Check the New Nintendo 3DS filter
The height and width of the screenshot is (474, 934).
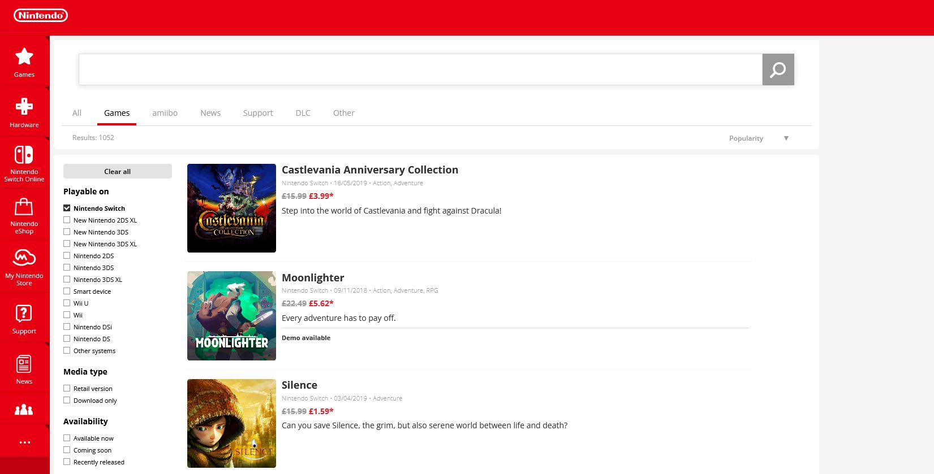click(x=67, y=232)
